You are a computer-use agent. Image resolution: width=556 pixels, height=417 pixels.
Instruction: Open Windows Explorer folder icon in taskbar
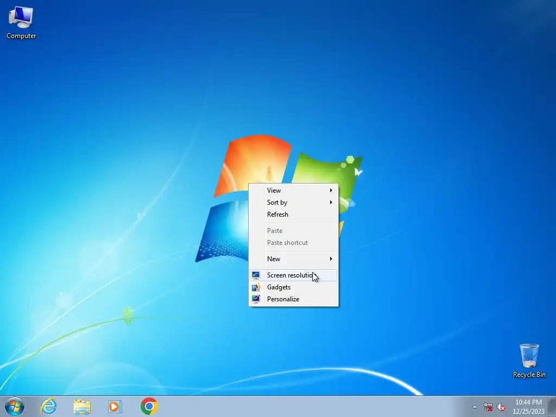tap(82, 406)
